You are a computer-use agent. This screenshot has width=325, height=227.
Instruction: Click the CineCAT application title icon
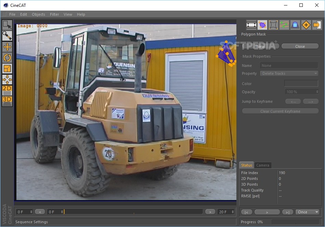coord(6,5)
